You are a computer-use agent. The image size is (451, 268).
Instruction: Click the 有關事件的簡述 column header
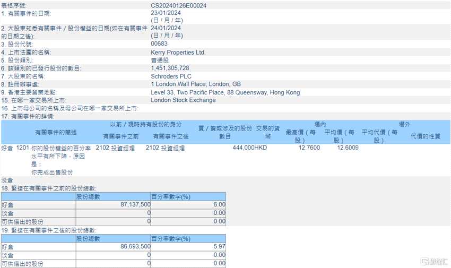point(56,132)
